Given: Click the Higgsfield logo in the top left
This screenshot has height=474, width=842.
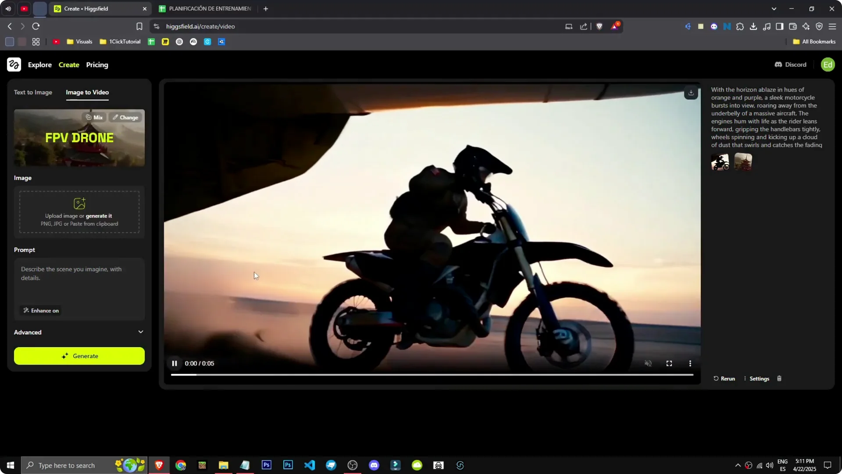Looking at the screenshot, I should point(14,65).
